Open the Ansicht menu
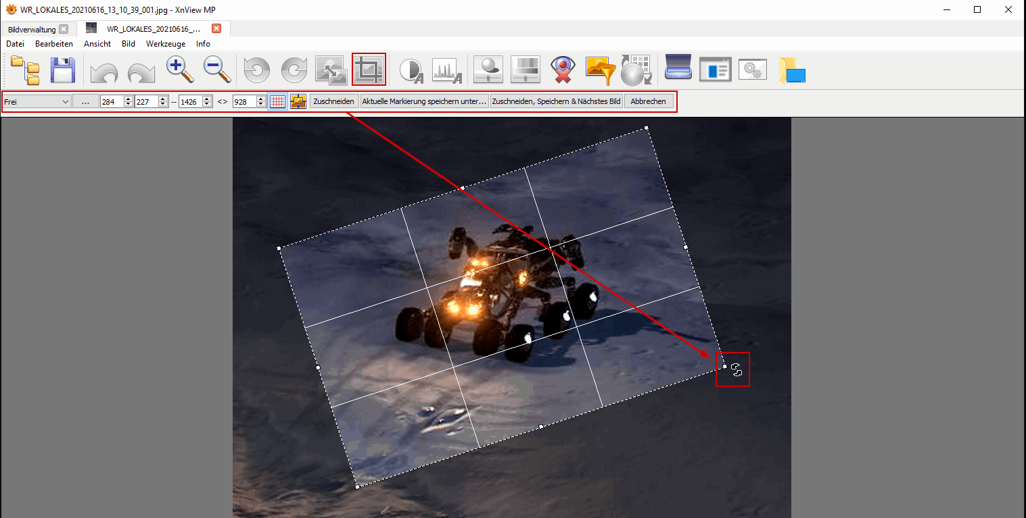 pyautogui.click(x=97, y=44)
